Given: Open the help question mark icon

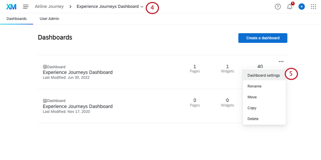Looking at the screenshot, I should [x=278, y=7].
